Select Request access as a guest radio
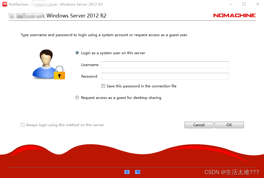 pyautogui.click(x=77, y=97)
